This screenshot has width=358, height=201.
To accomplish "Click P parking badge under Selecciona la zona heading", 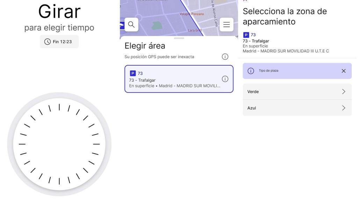I will coord(246,35).
